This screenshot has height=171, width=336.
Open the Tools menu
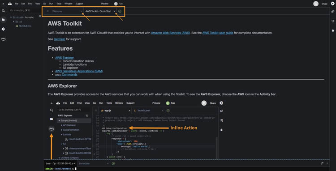tap(59, 4)
